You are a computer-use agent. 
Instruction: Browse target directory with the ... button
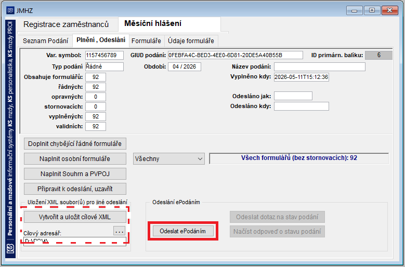120,231
